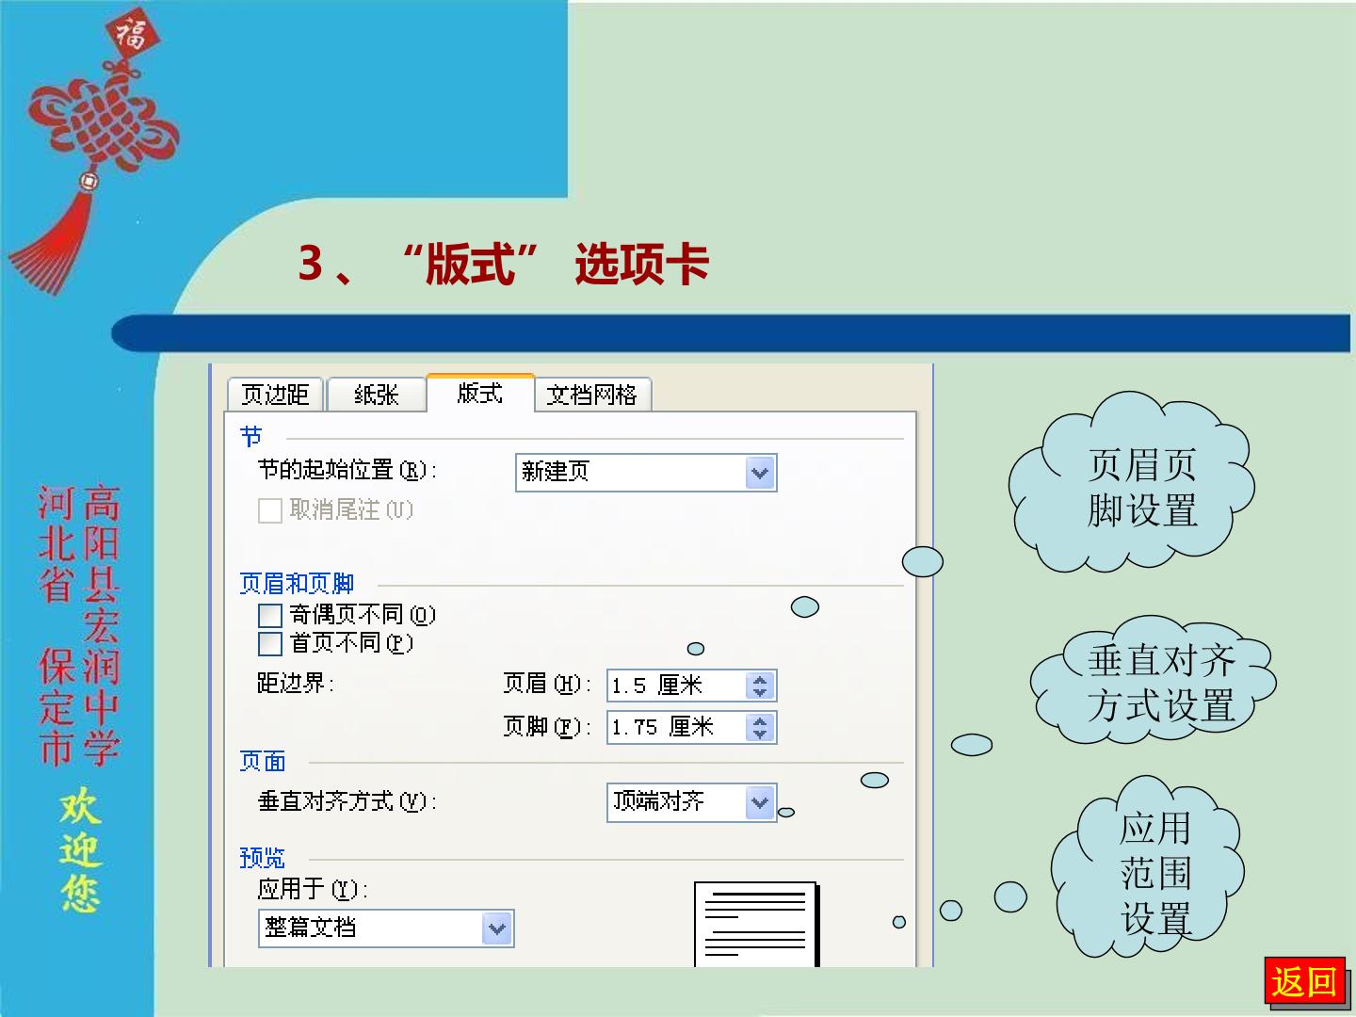The height and width of the screenshot is (1017, 1356).
Task: Open the 纸张 tab
Action: 377,395
